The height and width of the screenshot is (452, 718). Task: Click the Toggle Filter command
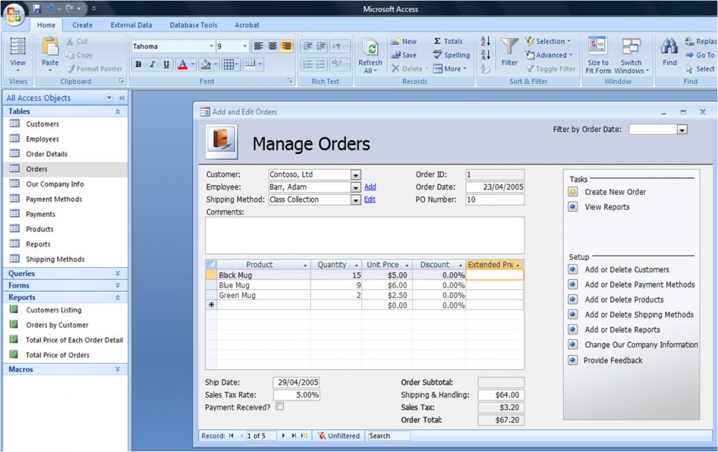pos(550,68)
